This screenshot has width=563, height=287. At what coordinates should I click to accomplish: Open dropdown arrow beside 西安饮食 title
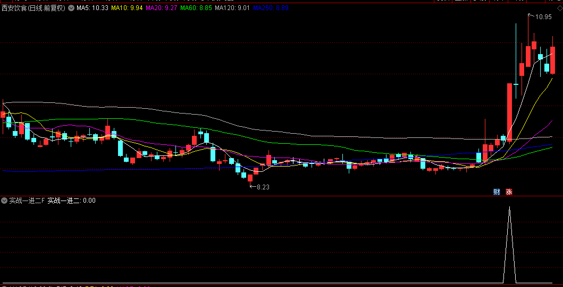click(x=71, y=8)
